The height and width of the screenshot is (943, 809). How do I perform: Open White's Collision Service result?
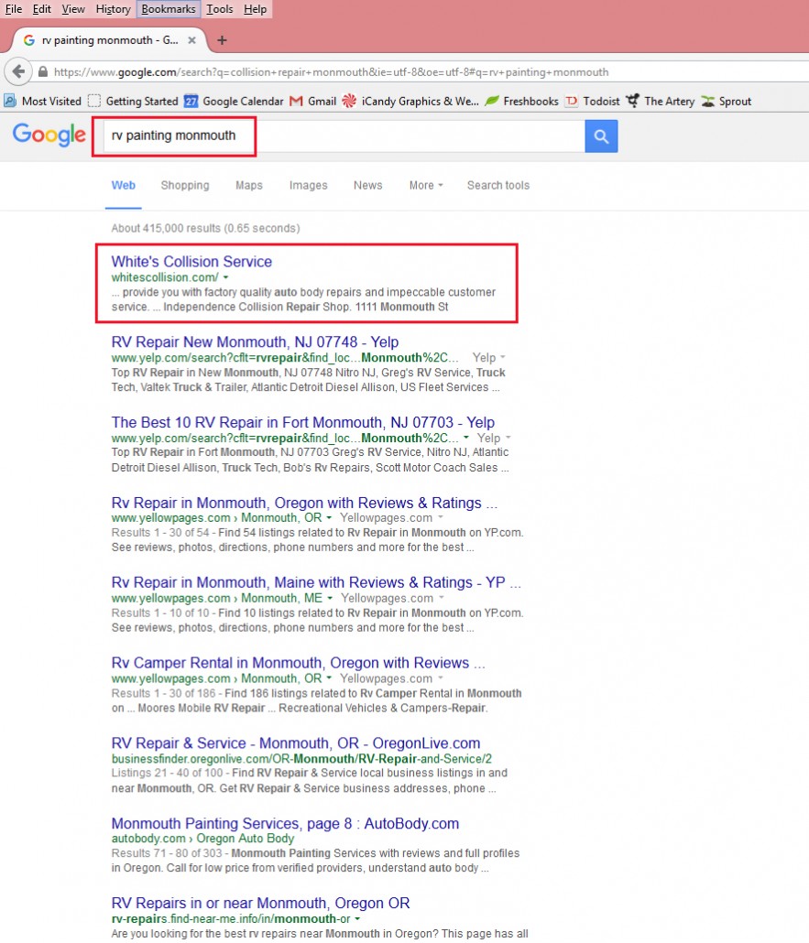point(191,262)
